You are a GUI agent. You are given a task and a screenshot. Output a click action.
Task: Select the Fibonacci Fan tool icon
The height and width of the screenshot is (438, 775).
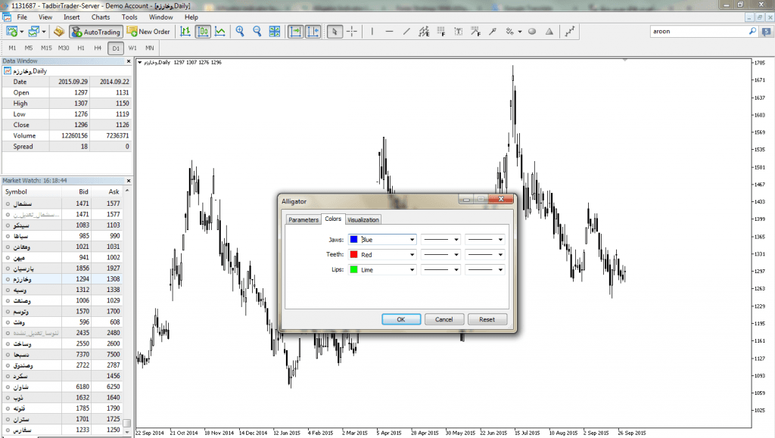(475, 32)
